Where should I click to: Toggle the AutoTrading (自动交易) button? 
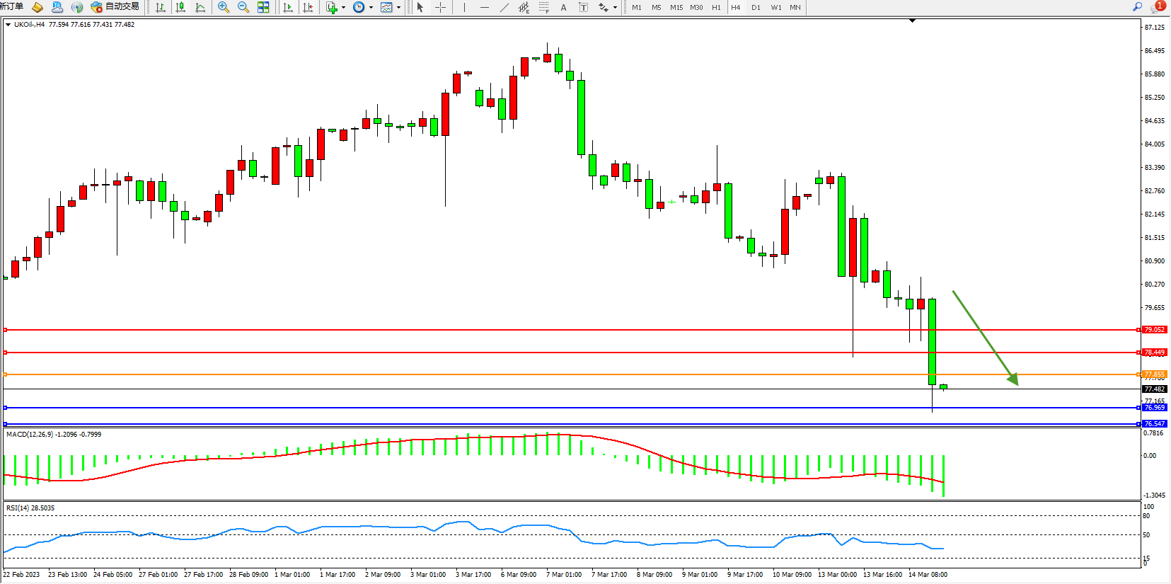click(115, 7)
